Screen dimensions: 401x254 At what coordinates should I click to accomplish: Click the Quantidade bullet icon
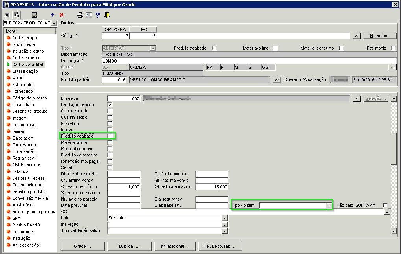pos(8,105)
